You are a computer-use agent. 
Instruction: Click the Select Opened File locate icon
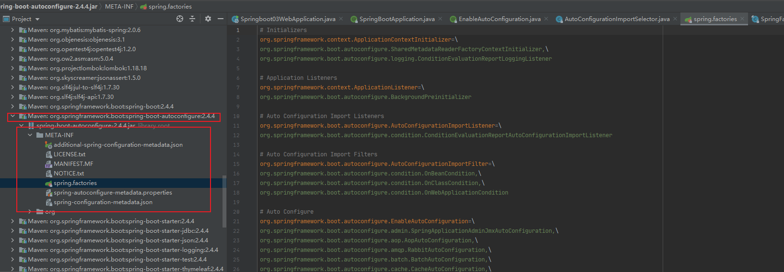click(x=180, y=19)
